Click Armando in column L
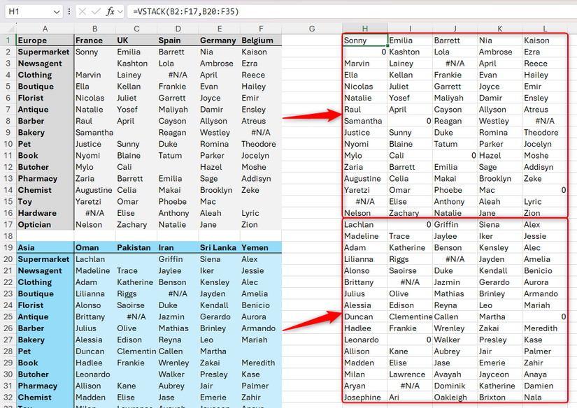The width and height of the screenshot is (577, 408). pos(545,293)
